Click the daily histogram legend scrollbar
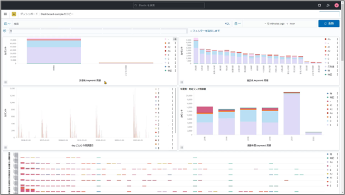Image resolution: width=345 pixels, height=195 pixels. (x=176, y=110)
